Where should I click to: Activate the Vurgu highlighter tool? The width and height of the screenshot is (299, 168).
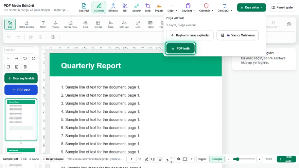(56, 24)
